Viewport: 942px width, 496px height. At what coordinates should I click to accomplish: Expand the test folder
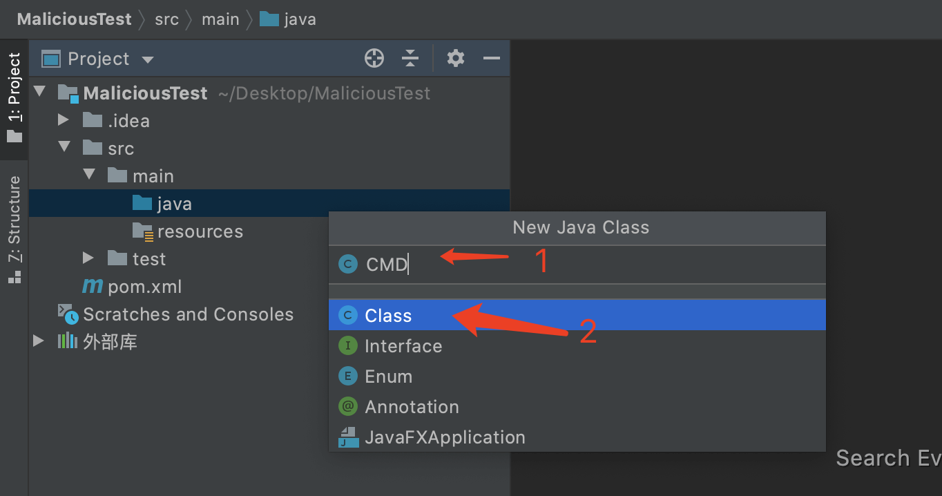click(x=88, y=258)
